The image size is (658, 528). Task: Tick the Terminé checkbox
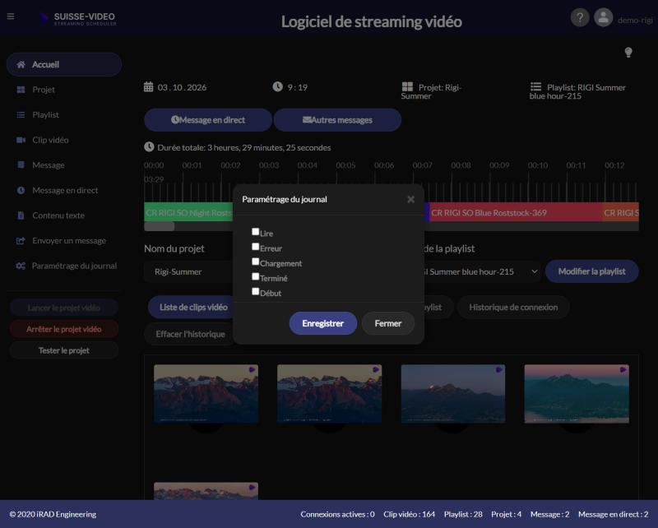[255, 276]
